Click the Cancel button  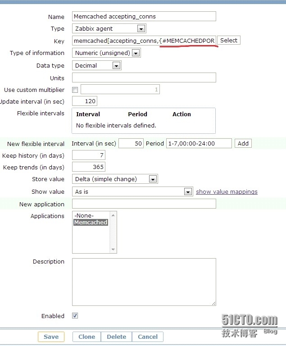click(148, 337)
